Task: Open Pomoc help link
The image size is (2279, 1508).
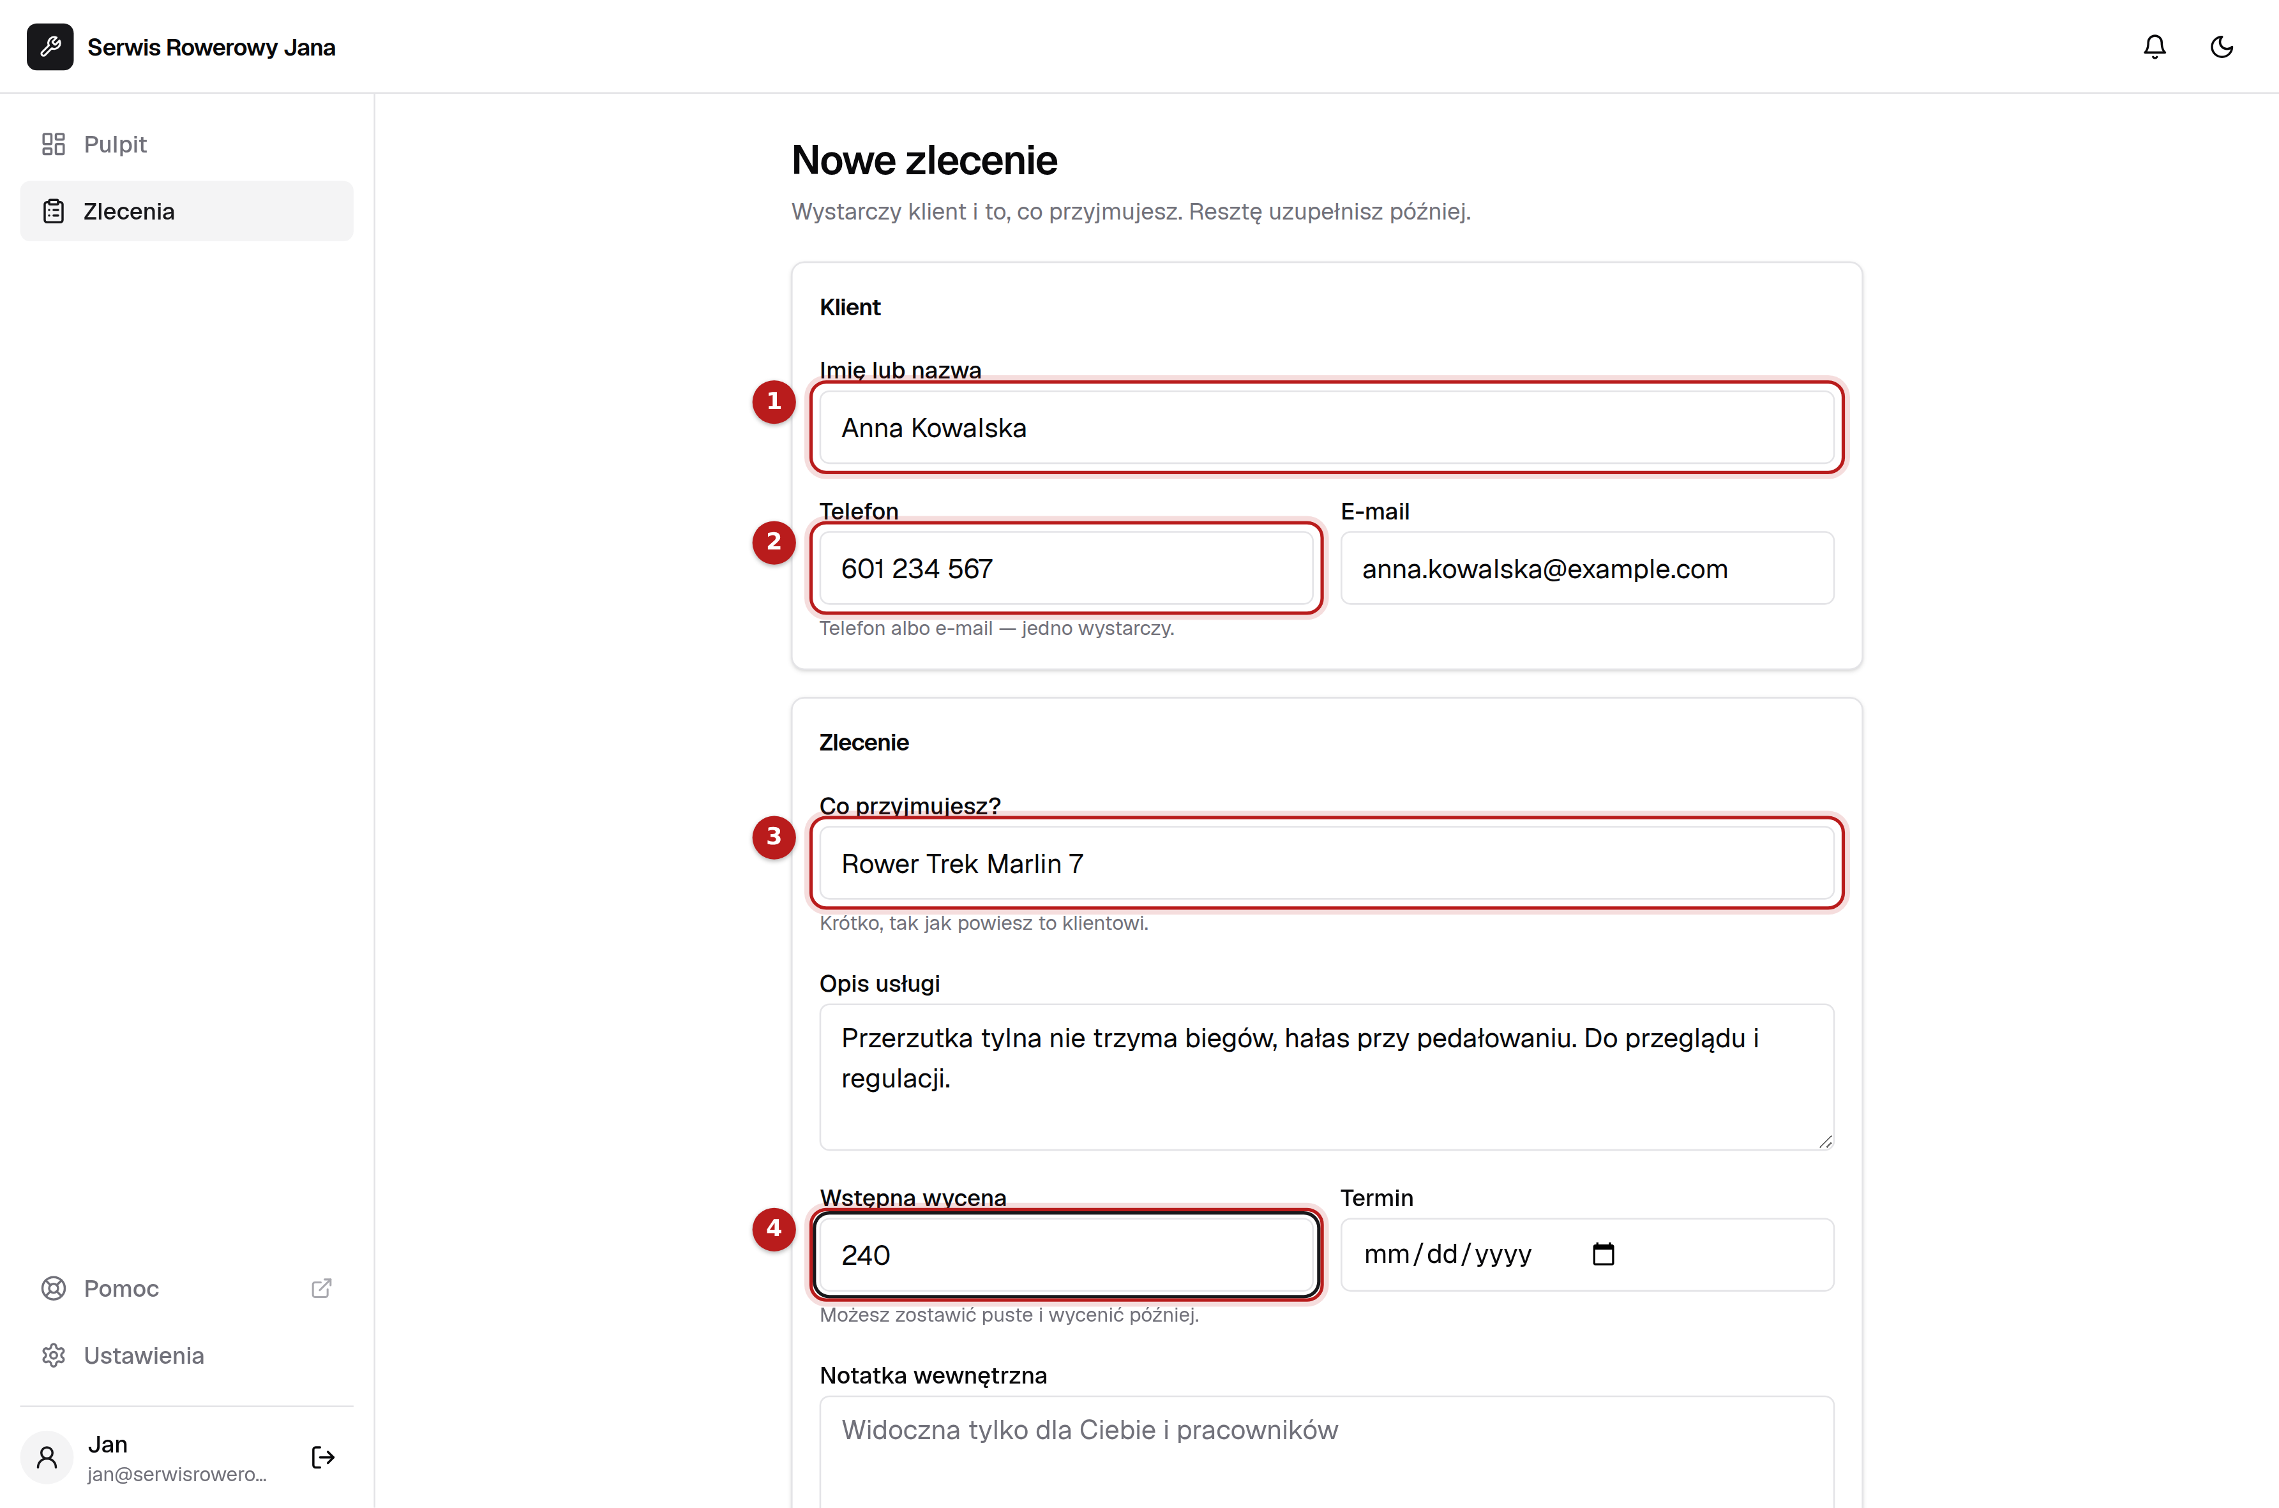Action: click(186, 1288)
